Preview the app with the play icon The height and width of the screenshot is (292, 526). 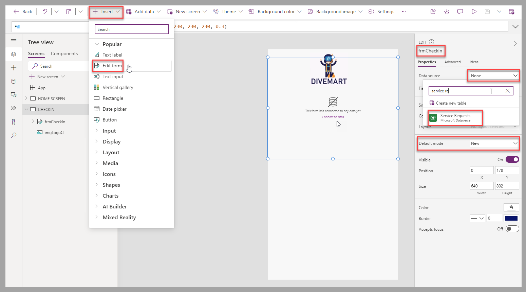474,11
